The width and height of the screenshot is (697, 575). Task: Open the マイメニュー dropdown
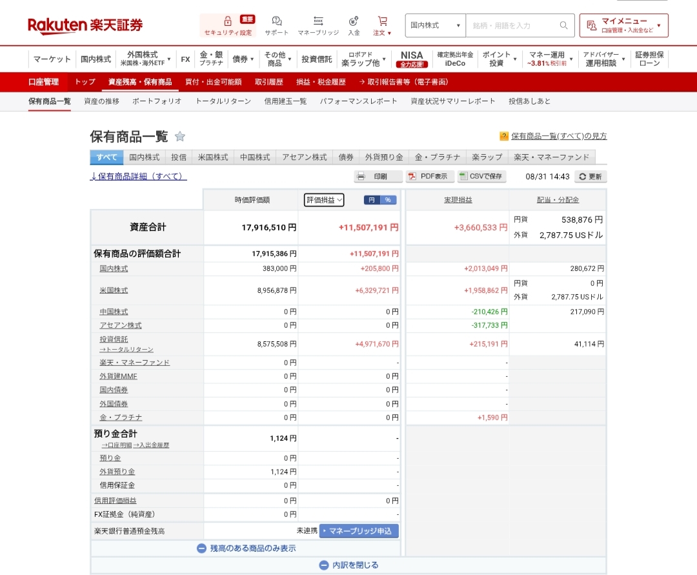pyautogui.click(x=623, y=26)
